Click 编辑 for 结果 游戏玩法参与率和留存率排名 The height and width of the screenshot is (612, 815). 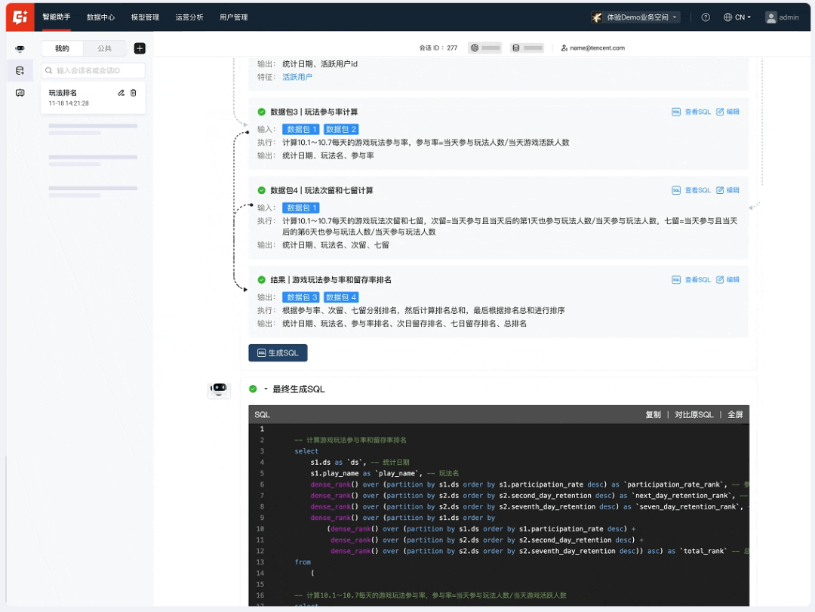coord(733,280)
